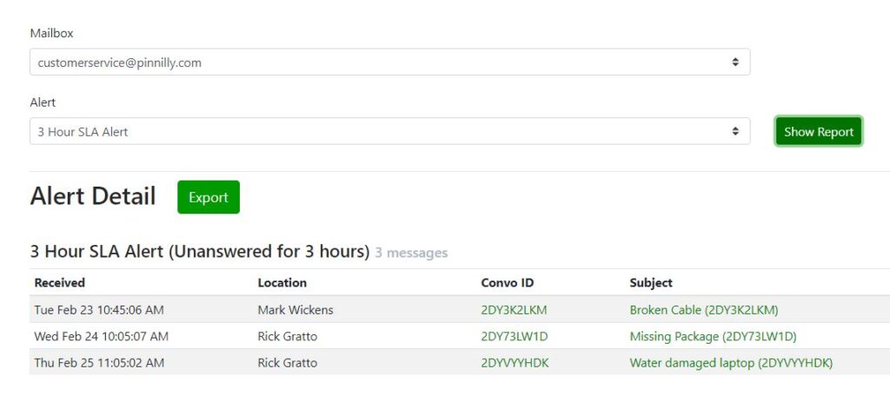Click the Convo ID column header
Viewport: 890px width, 402px height.
click(x=508, y=282)
